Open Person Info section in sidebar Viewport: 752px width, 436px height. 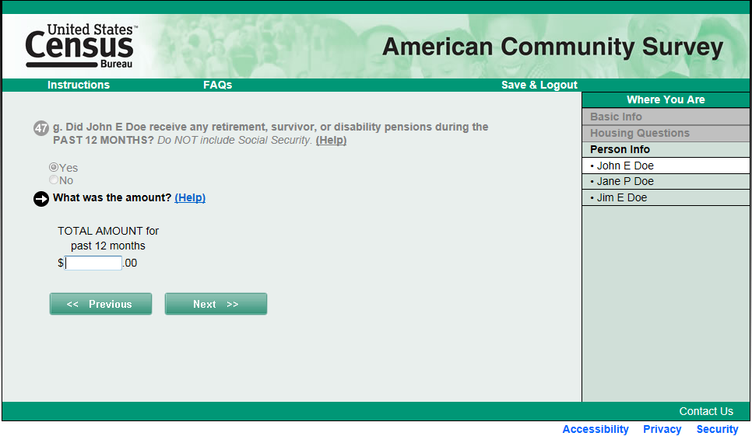[x=666, y=149]
